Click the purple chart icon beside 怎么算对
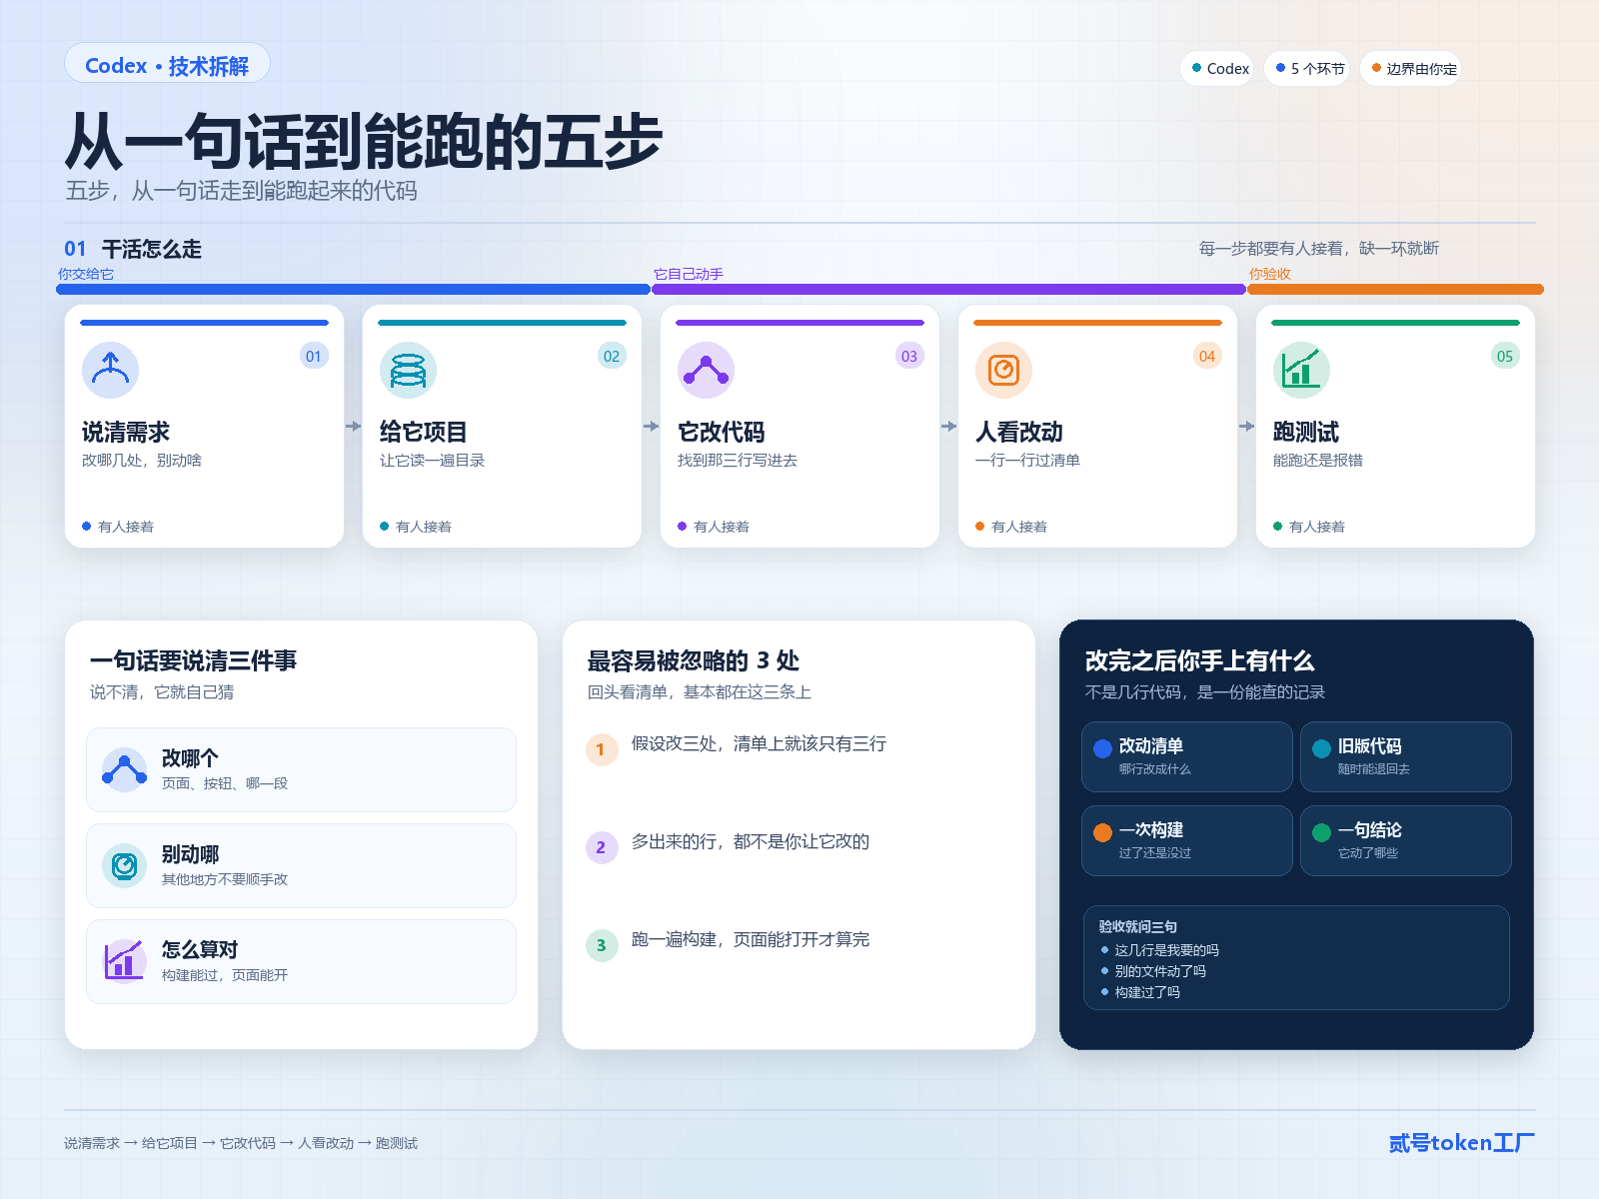Screen dimensions: 1599x1199 (x=125, y=961)
